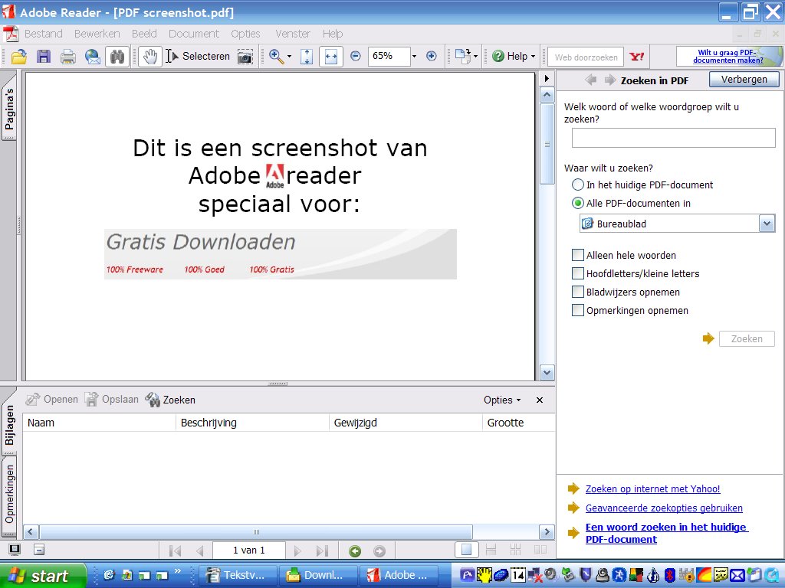Click the Verbergen button
Image resolution: width=785 pixels, height=588 pixels.
tap(744, 80)
